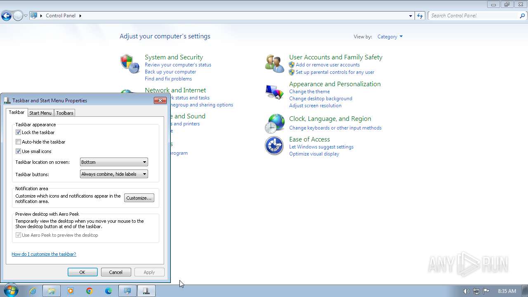
Task: Launch Internet Explorer from the taskbar
Action: coord(33,291)
